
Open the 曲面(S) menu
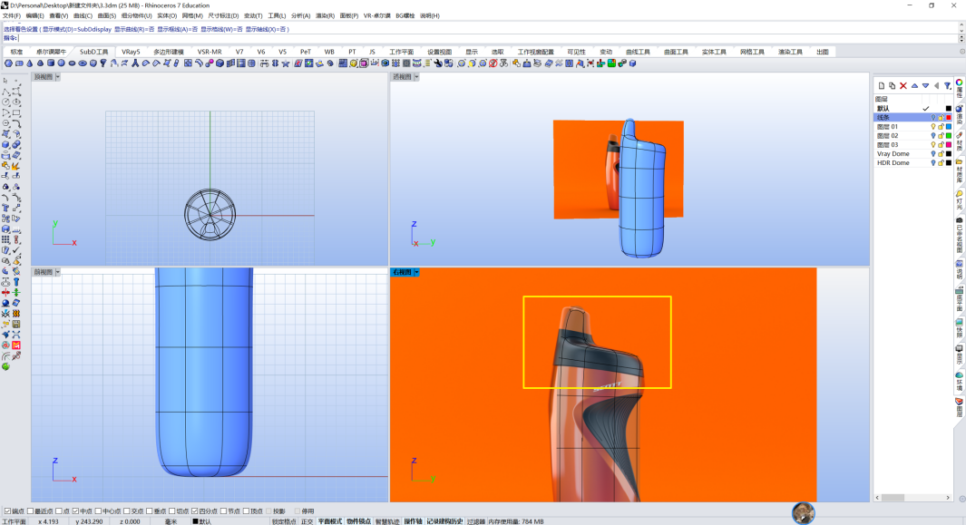point(107,16)
